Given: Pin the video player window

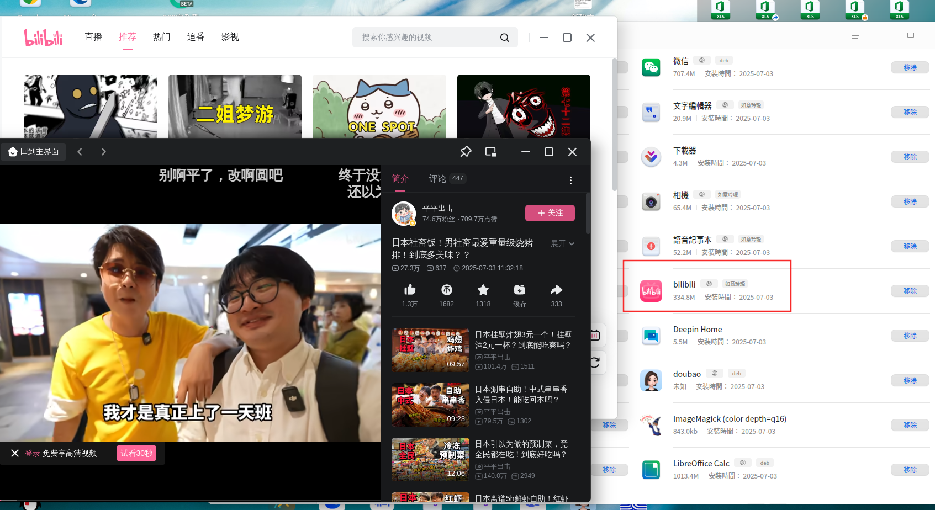Looking at the screenshot, I should click(466, 152).
